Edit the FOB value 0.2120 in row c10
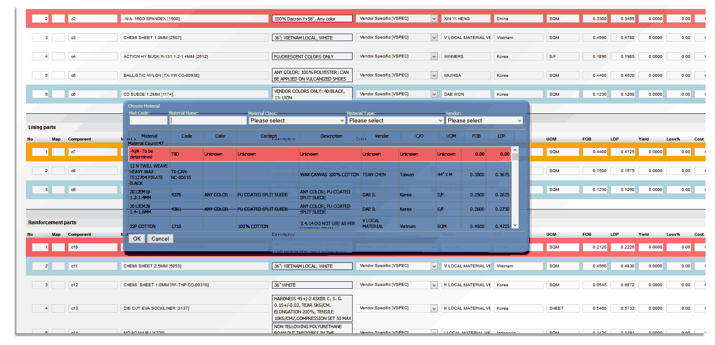715x345 pixels. click(595, 247)
